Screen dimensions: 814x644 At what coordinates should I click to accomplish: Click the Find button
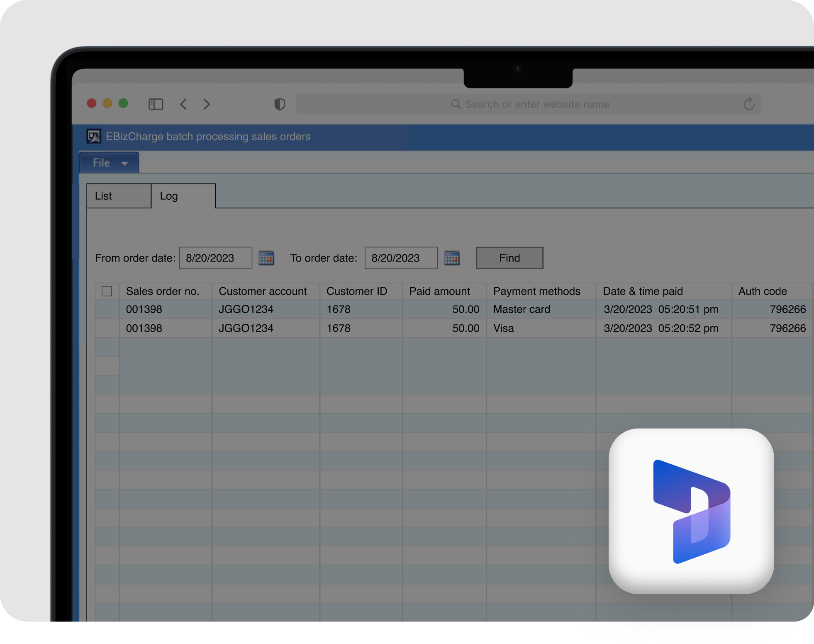pyautogui.click(x=509, y=258)
